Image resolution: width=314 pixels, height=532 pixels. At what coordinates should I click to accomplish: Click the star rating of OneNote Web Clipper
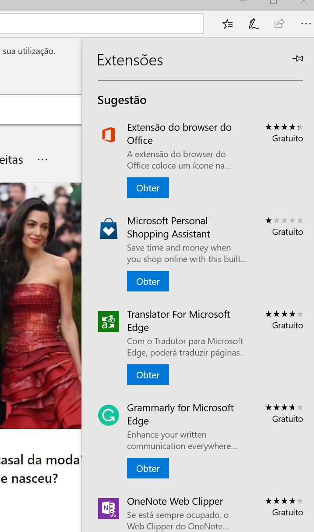[x=284, y=501]
